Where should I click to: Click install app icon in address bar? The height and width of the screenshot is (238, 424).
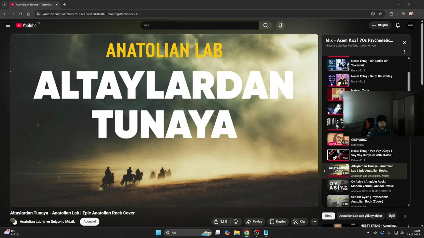[373, 14]
